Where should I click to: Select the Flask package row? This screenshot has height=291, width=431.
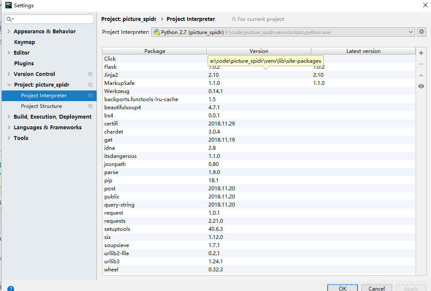tap(259, 67)
